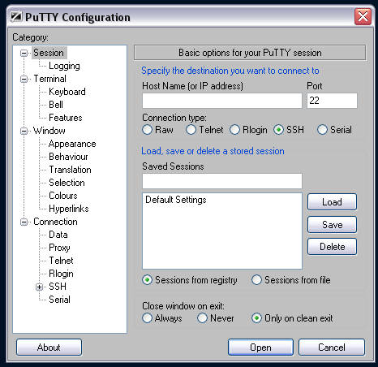Screen dimensions: 378x367
Task: Go to Proxy settings in tree
Action: click(59, 248)
